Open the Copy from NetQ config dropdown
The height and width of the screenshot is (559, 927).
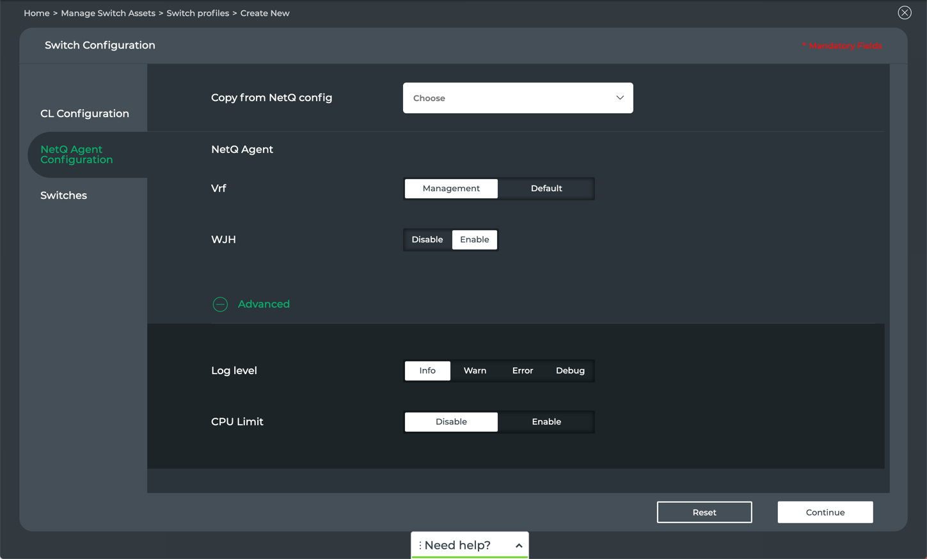point(517,98)
